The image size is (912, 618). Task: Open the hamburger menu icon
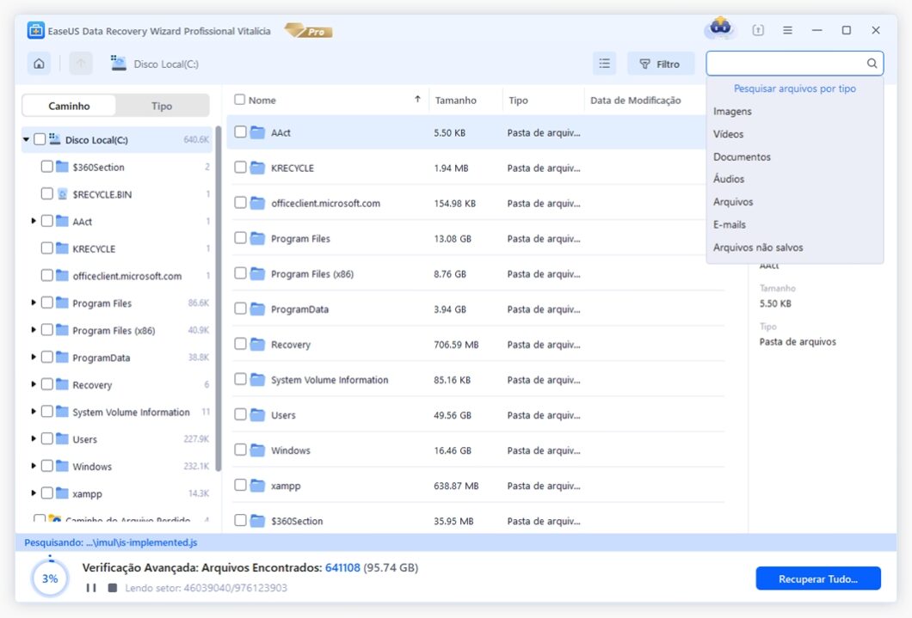tap(786, 29)
